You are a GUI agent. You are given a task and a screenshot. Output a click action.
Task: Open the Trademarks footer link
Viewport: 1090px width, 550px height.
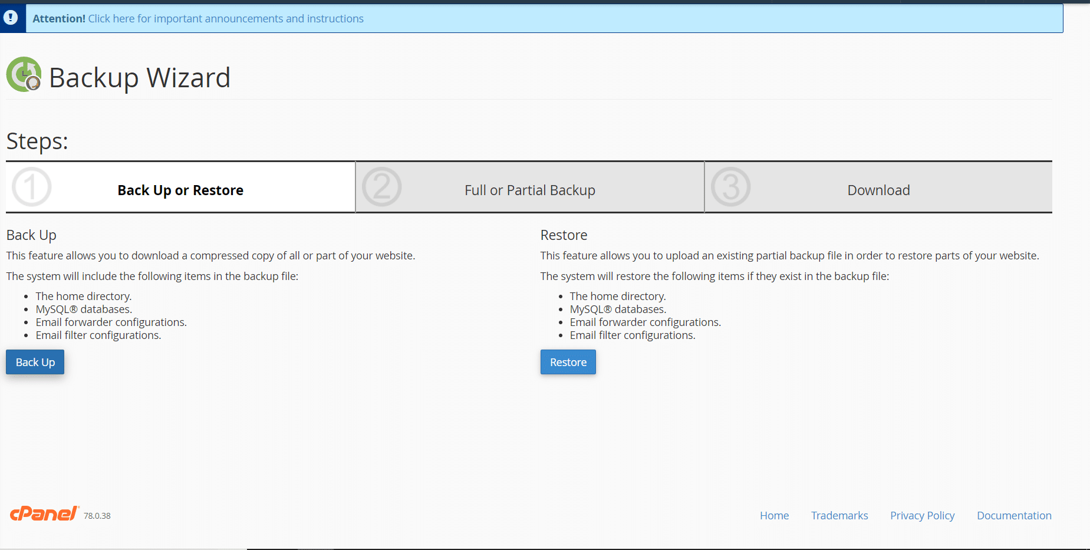[x=839, y=516]
